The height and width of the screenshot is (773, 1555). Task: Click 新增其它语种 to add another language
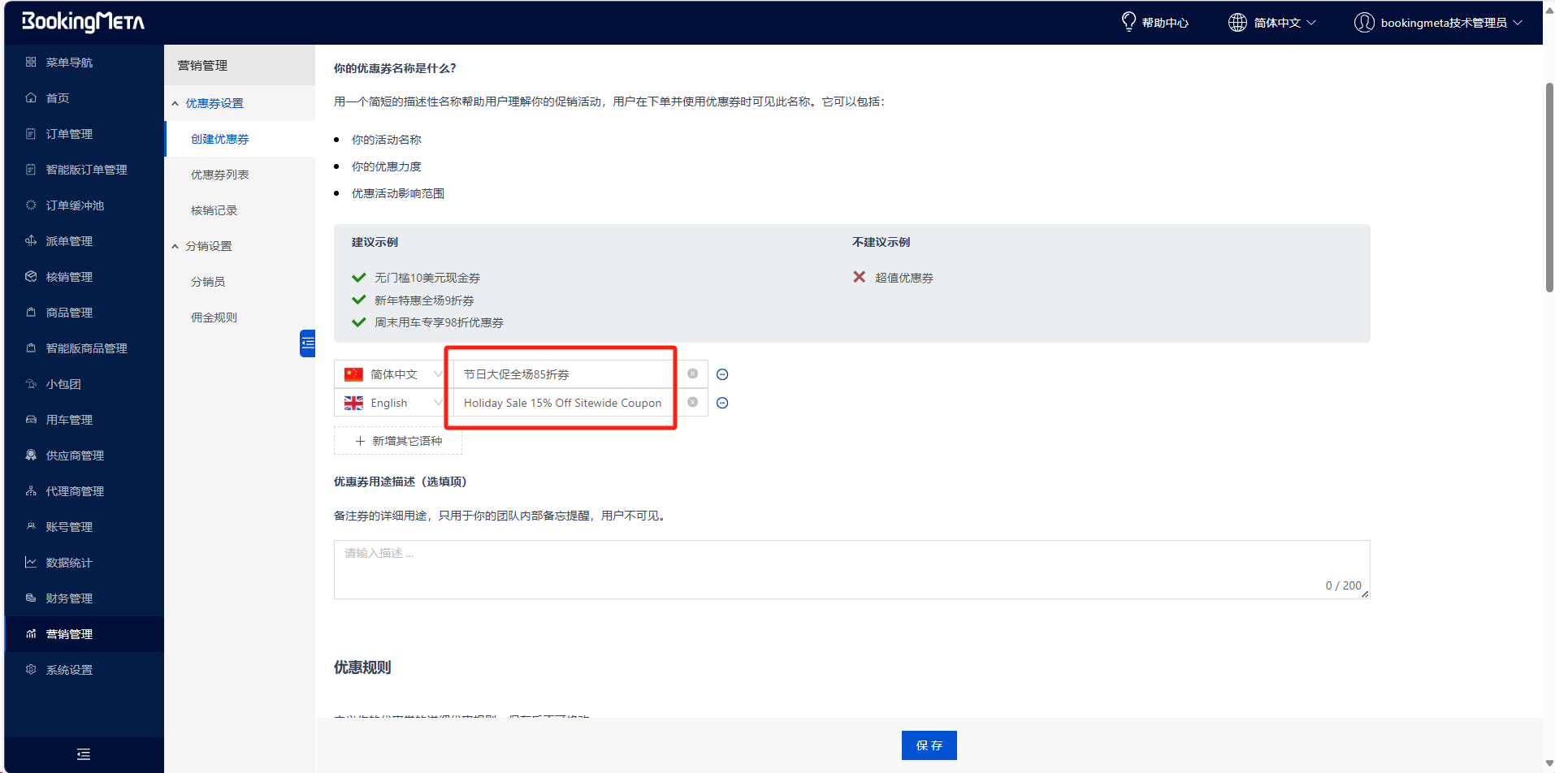(x=398, y=441)
